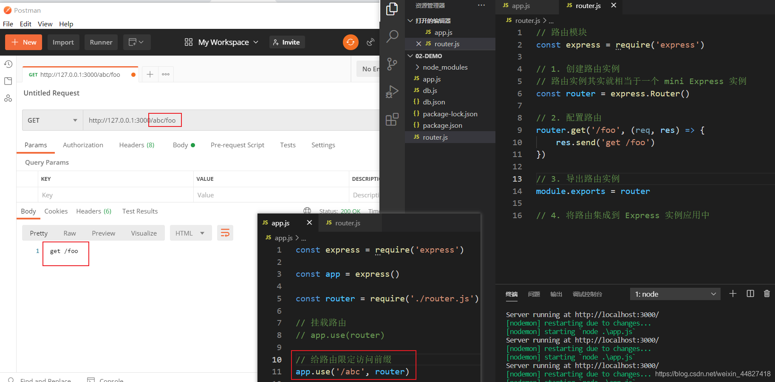
Task: Open VS Code Extensions icon
Action: pos(392,119)
